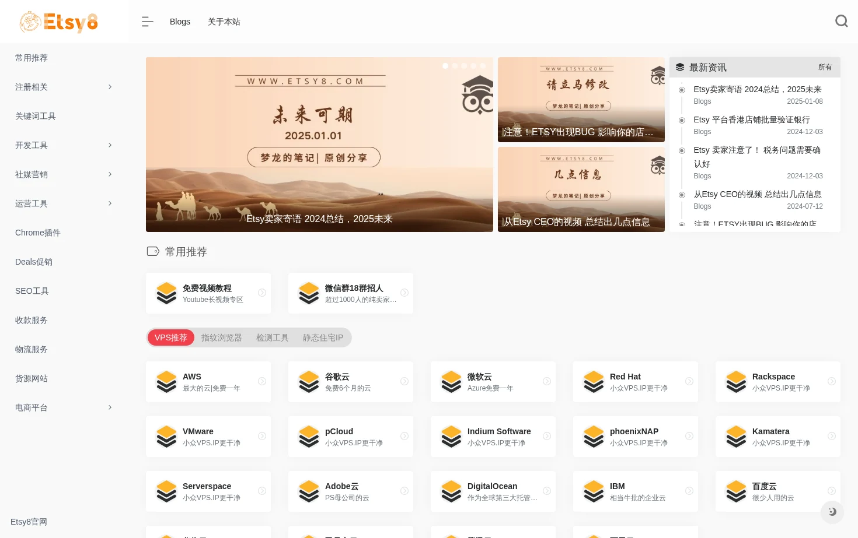Image resolution: width=858 pixels, height=538 pixels.
Task: Open search with the magnifier icon
Action: point(841,22)
